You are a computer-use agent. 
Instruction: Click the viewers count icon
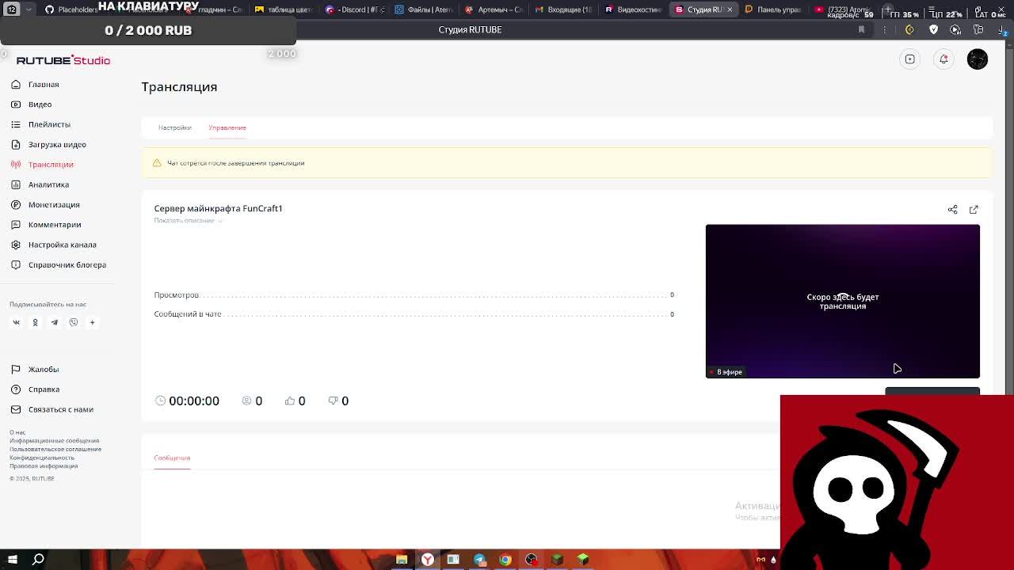tap(246, 401)
